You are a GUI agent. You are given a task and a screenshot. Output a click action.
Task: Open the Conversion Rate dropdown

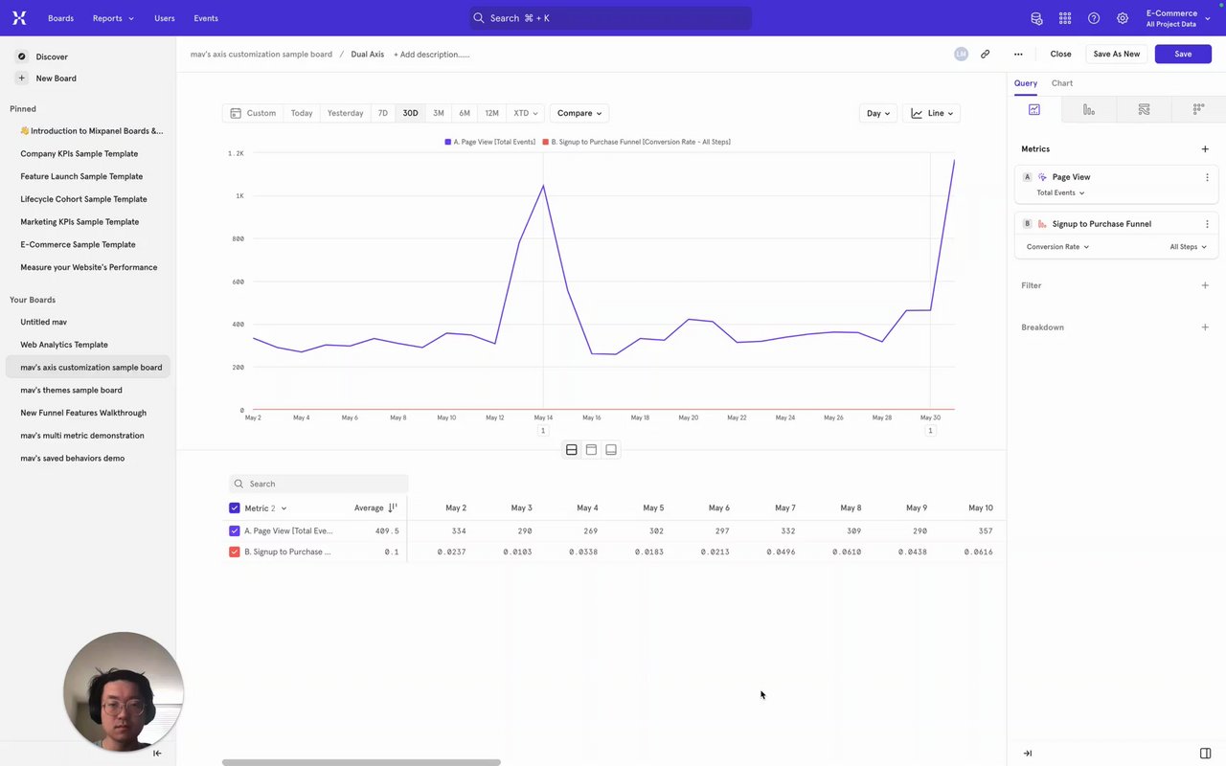click(1057, 247)
